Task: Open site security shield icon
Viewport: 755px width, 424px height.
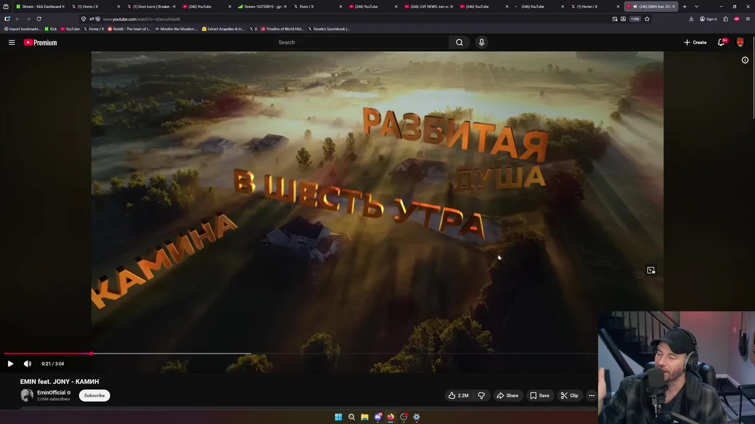Action: [x=83, y=19]
